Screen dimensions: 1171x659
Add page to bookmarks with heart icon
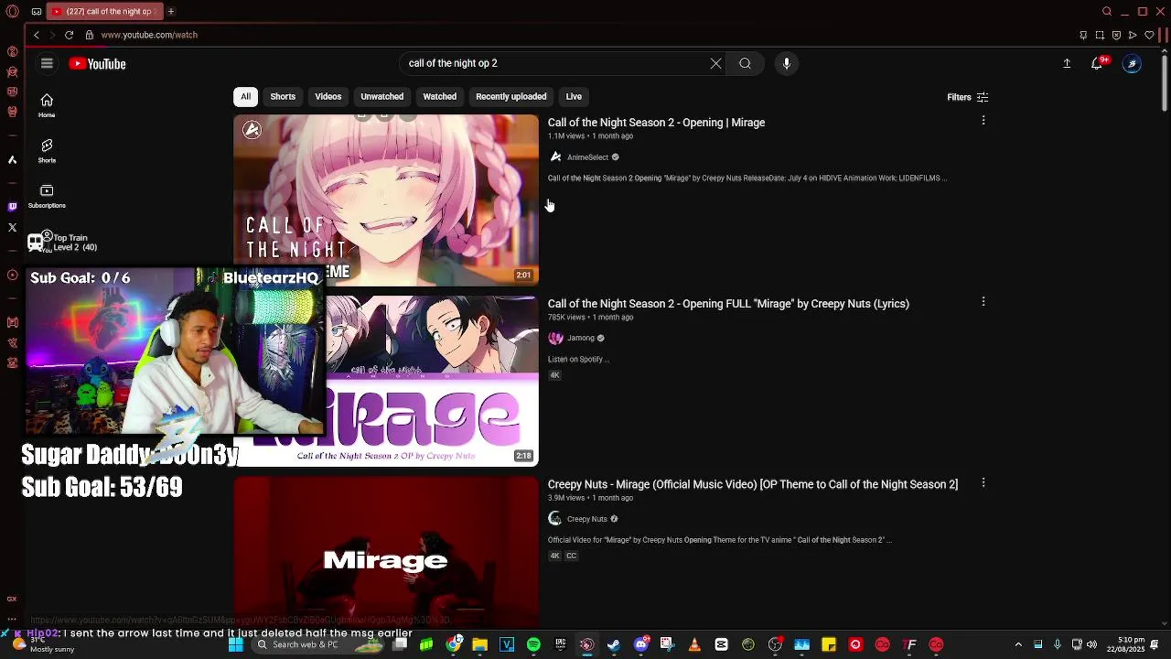[1149, 35]
